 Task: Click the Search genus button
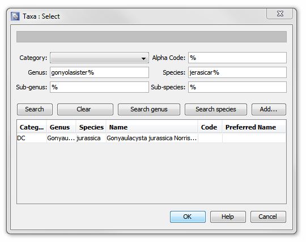coord(149,110)
